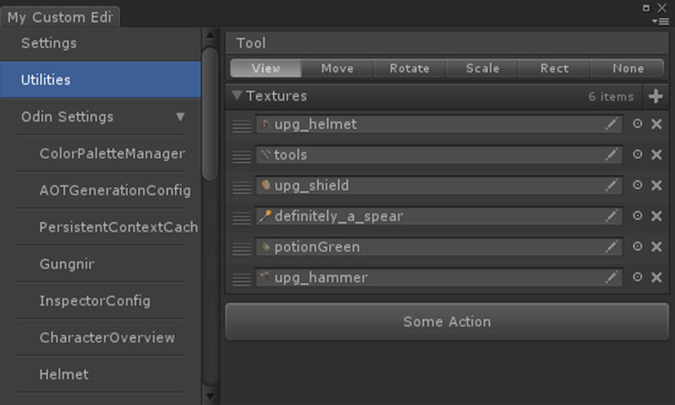Choose the Scale tool button

click(482, 68)
